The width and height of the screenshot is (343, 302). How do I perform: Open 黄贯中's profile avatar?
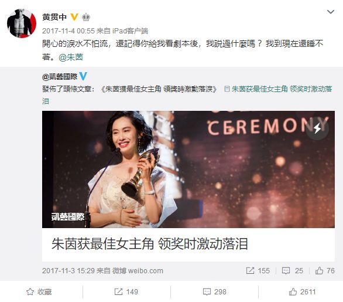[22, 23]
